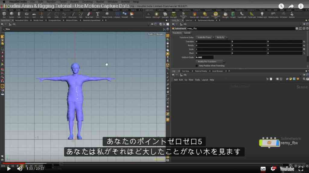The height and width of the screenshot is (173, 309).
Task: Toggle Keep Position When Parenting checkbox
Action: point(196,66)
